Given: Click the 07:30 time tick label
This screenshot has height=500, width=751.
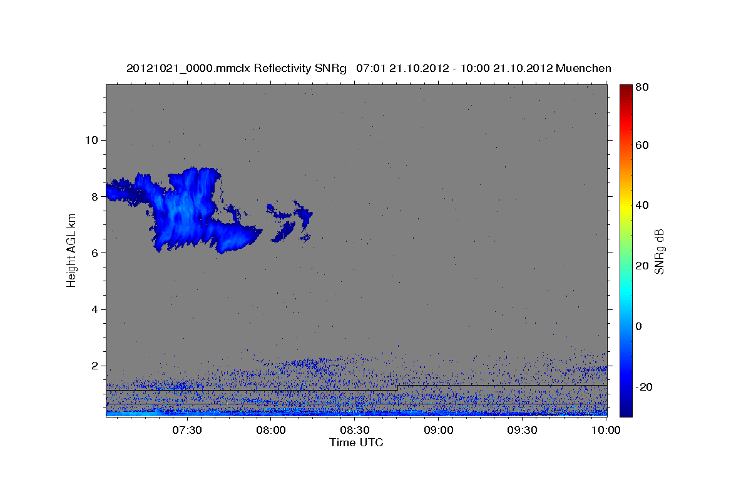Looking at the screenshot, I should click(x=187, y=430).
